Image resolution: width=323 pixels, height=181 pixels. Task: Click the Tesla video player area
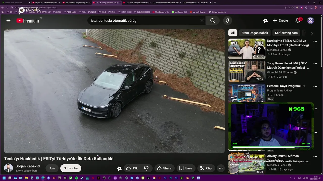(114, 91)
